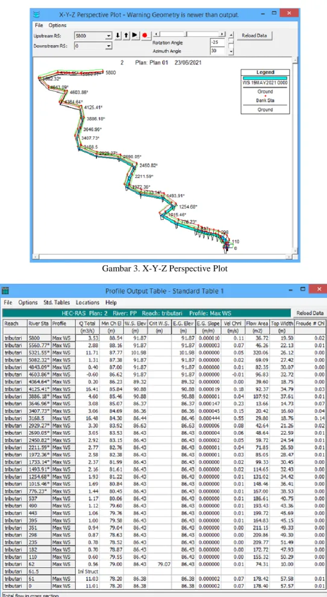Click the rotation angle slider thumb

[186, 34]
